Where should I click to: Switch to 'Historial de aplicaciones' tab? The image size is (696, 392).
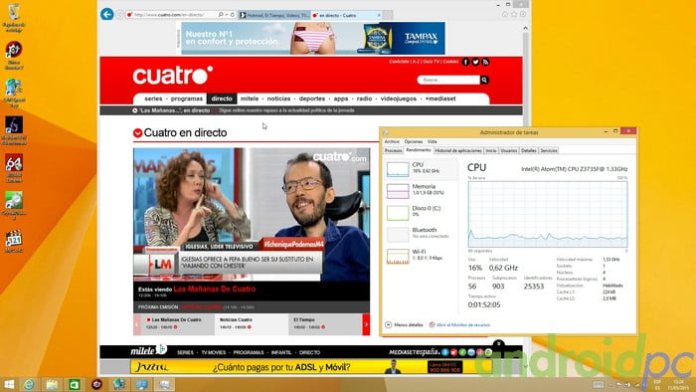click(x=458, y=151)
